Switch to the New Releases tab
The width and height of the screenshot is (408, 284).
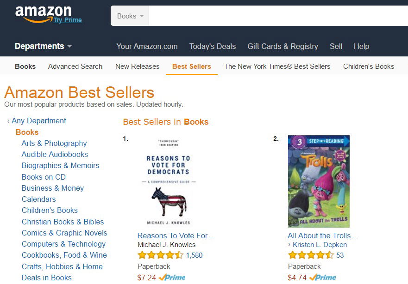point(137,66)
